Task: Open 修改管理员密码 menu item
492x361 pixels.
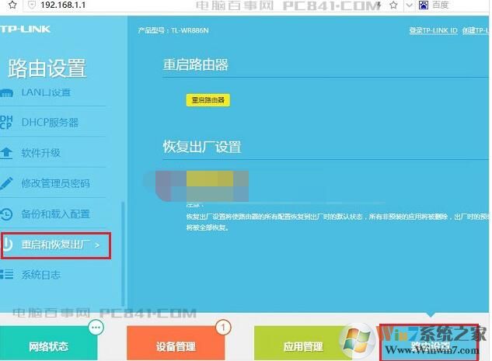Action: [x=55, y=183]
